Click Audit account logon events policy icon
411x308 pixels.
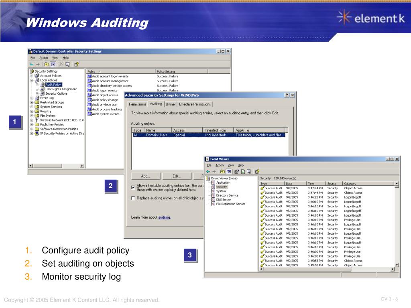90,76
